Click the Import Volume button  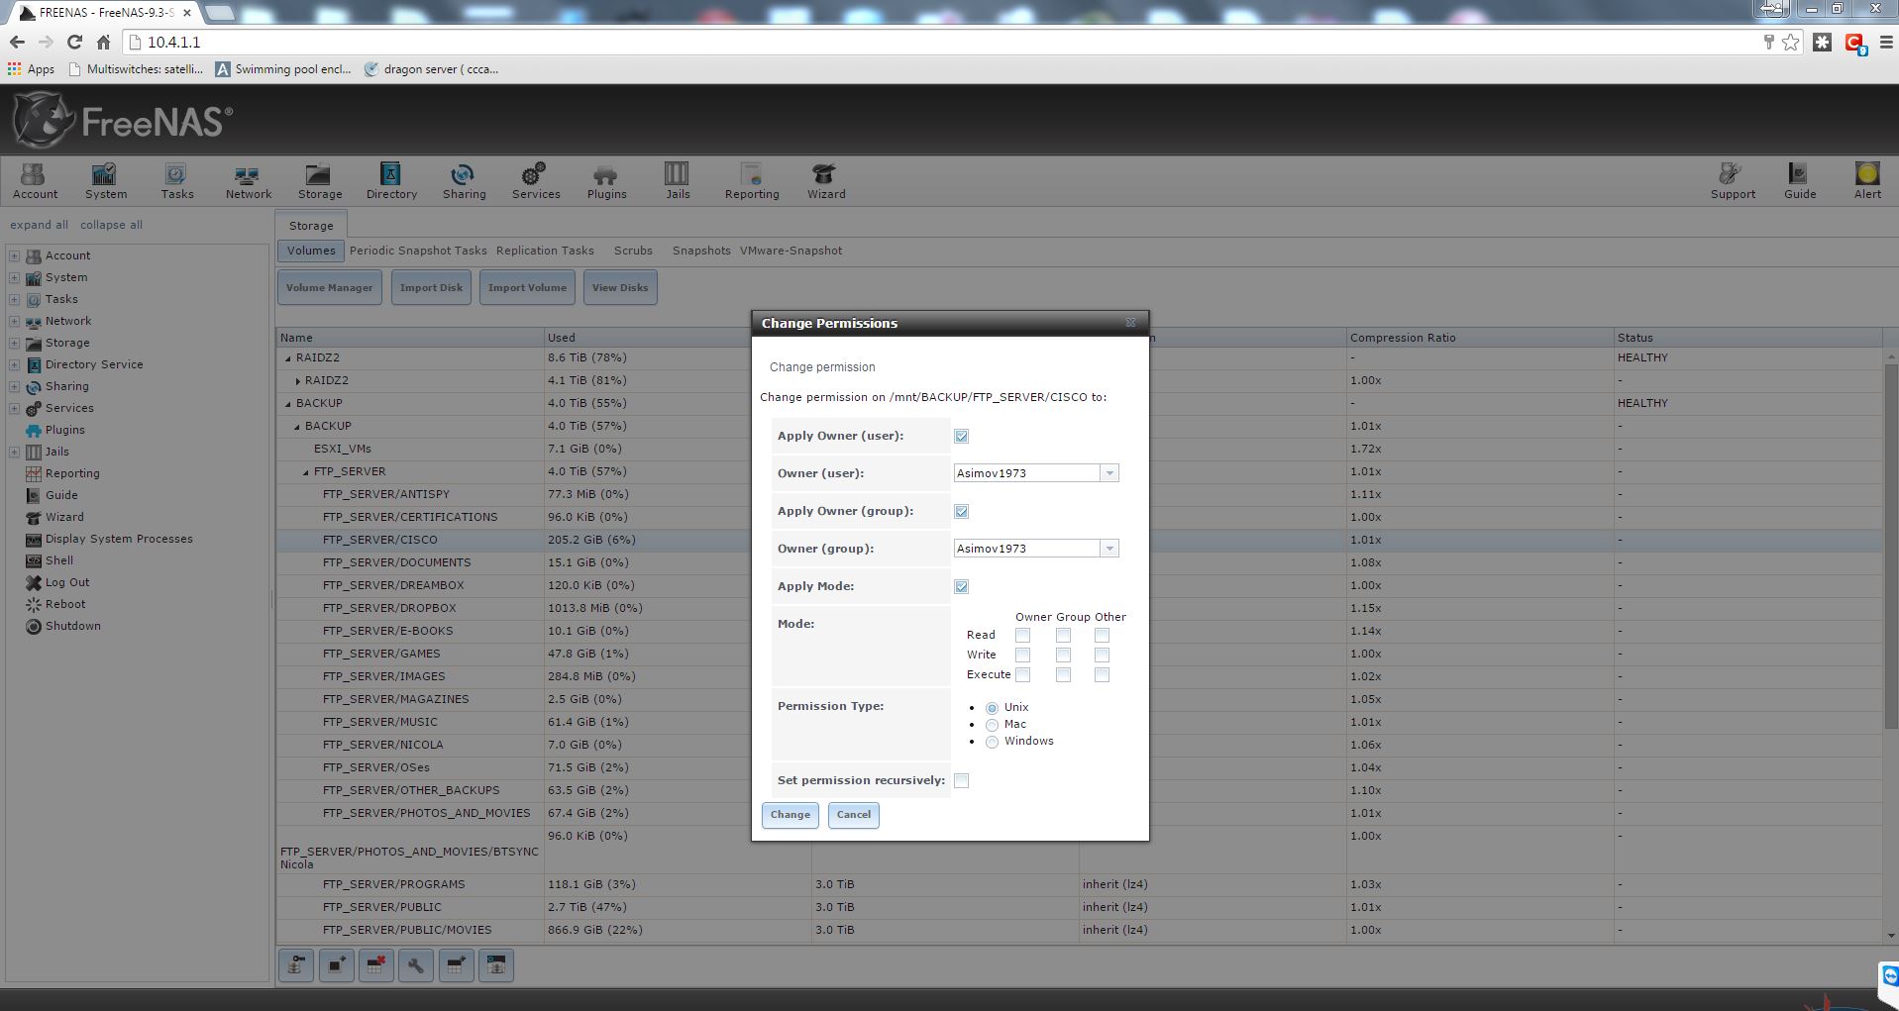(x=527, y=288)
